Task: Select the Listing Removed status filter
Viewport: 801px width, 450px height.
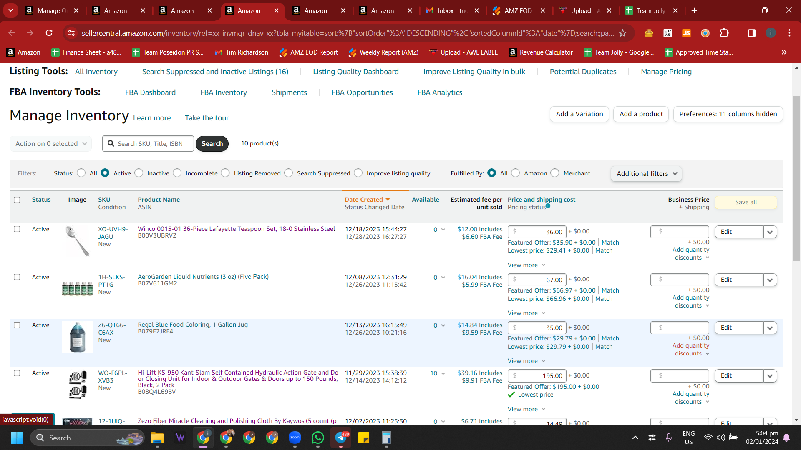Action: [225, 173]
